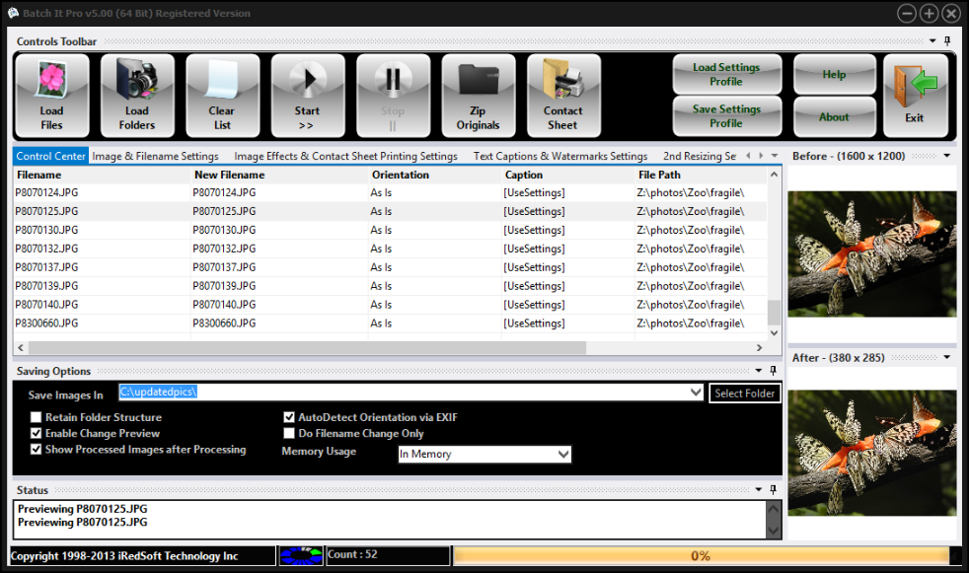Click Select Folder button
The image size is (969, 573).
(744, 394)
